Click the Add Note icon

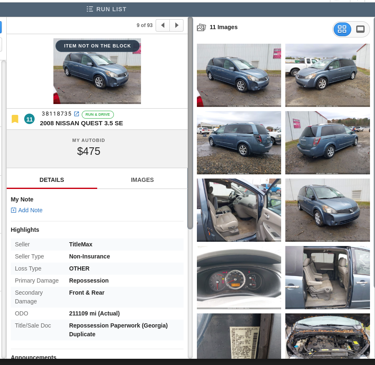[13, 210]
